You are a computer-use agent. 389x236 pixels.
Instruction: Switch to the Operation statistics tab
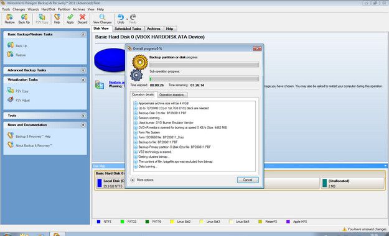tap(172, 95)
